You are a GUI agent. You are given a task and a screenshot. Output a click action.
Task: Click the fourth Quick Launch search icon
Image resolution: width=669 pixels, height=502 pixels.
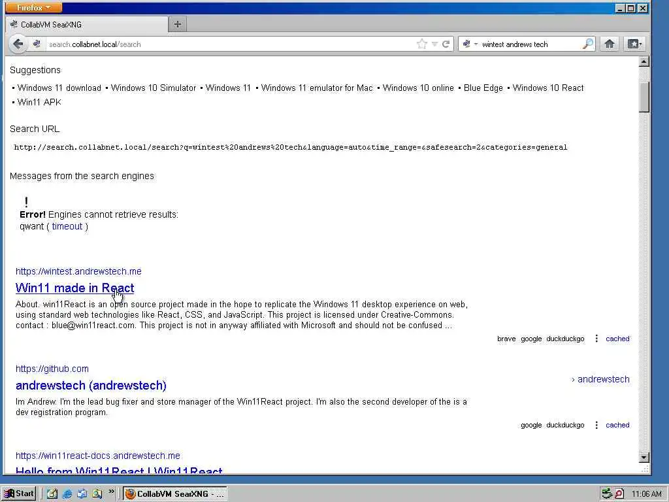(x=97, y=494)
